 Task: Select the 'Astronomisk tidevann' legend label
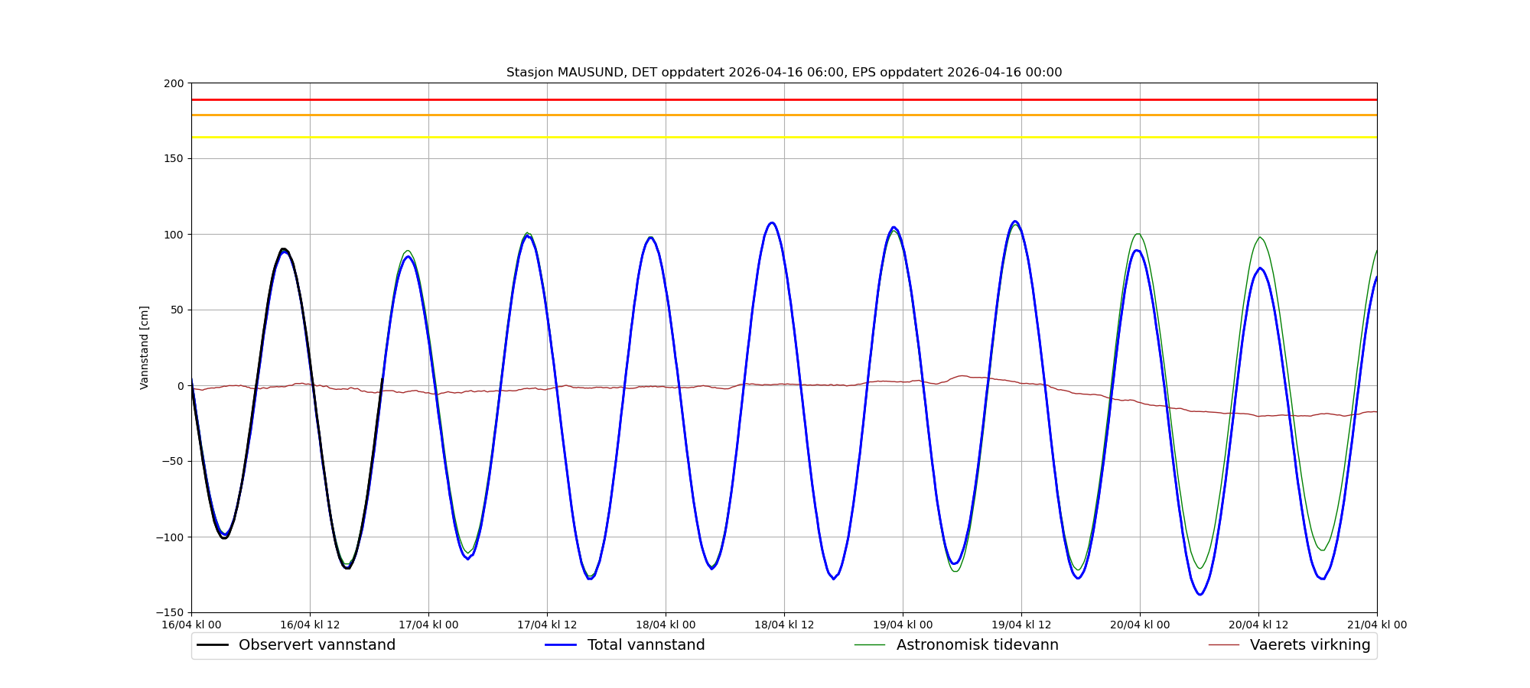point(977,645)
